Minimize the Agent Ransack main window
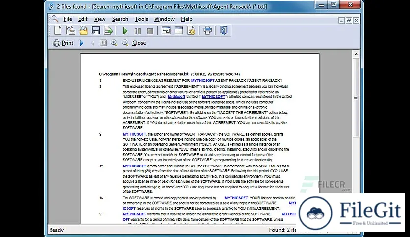Screen dimensions: 410x237 pos(322,5)
